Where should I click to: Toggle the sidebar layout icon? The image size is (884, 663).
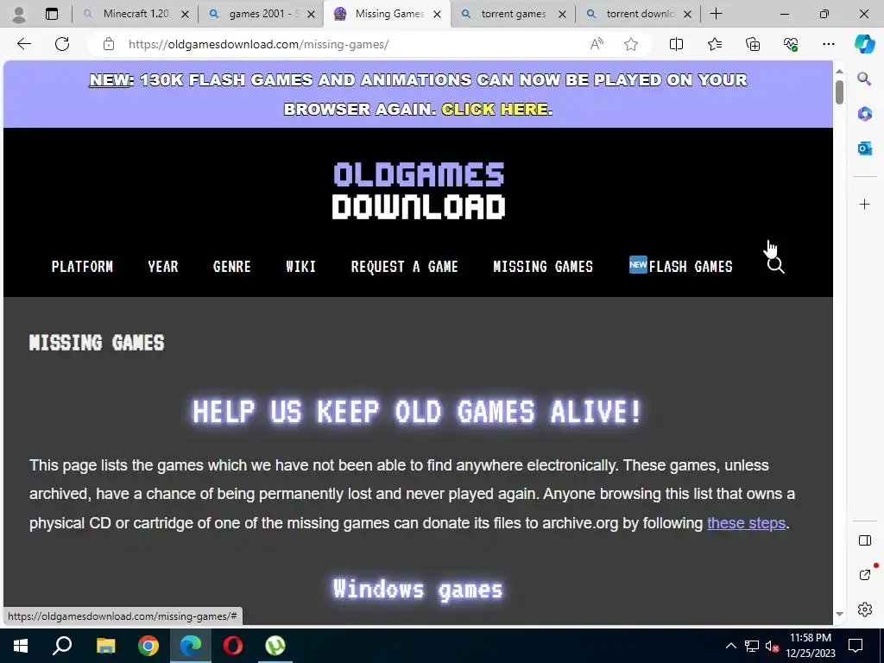865,540
